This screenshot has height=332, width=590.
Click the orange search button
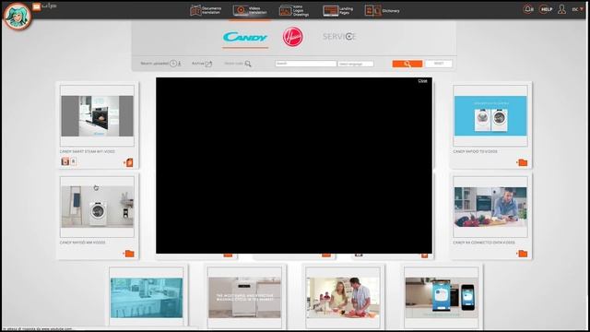pos(407,64)
